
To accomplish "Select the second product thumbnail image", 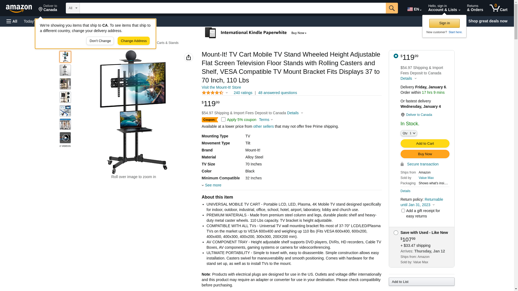I will 65,70.
